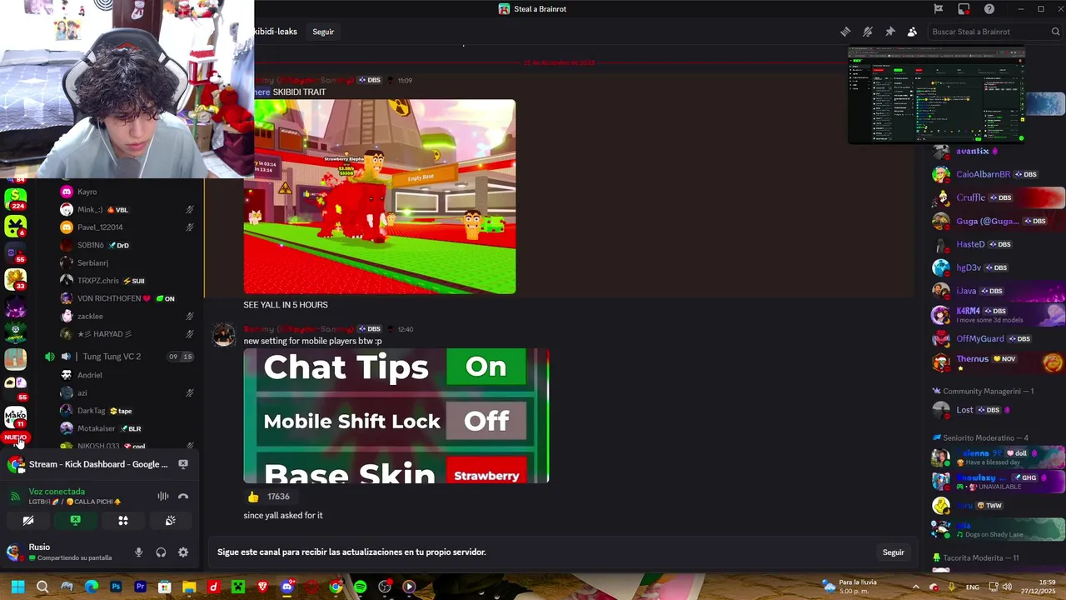Click voice user Serbianrj
The height and width of the screenshot is (600, 1066).
click(x=92, y=262)
